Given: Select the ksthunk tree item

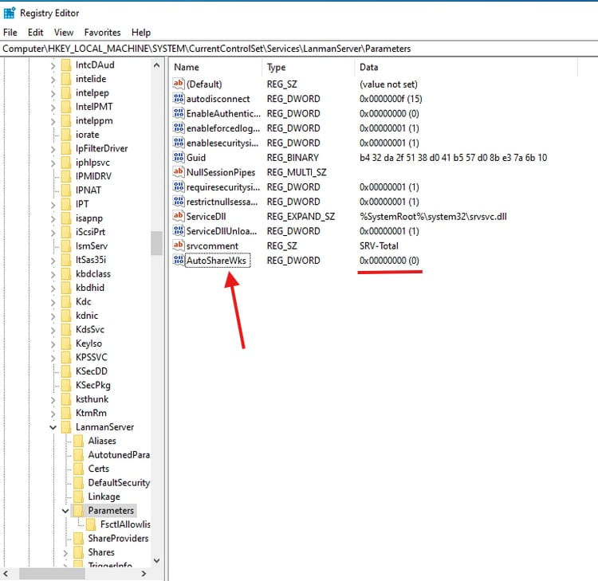Looking at the screenshot, I should coord(92,399).
